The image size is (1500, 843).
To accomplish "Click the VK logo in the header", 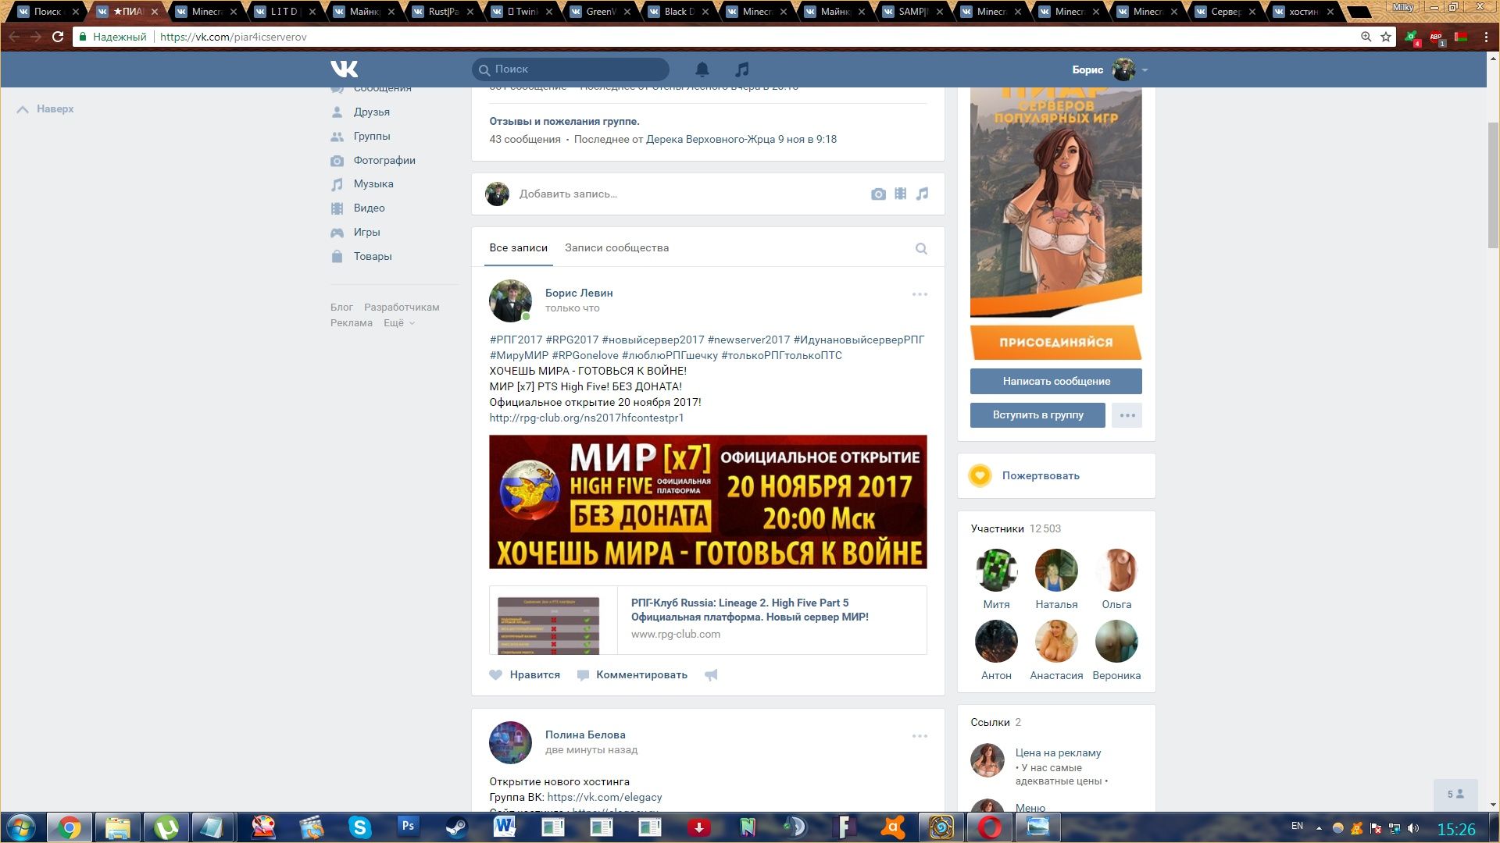I will click(344, 69).
